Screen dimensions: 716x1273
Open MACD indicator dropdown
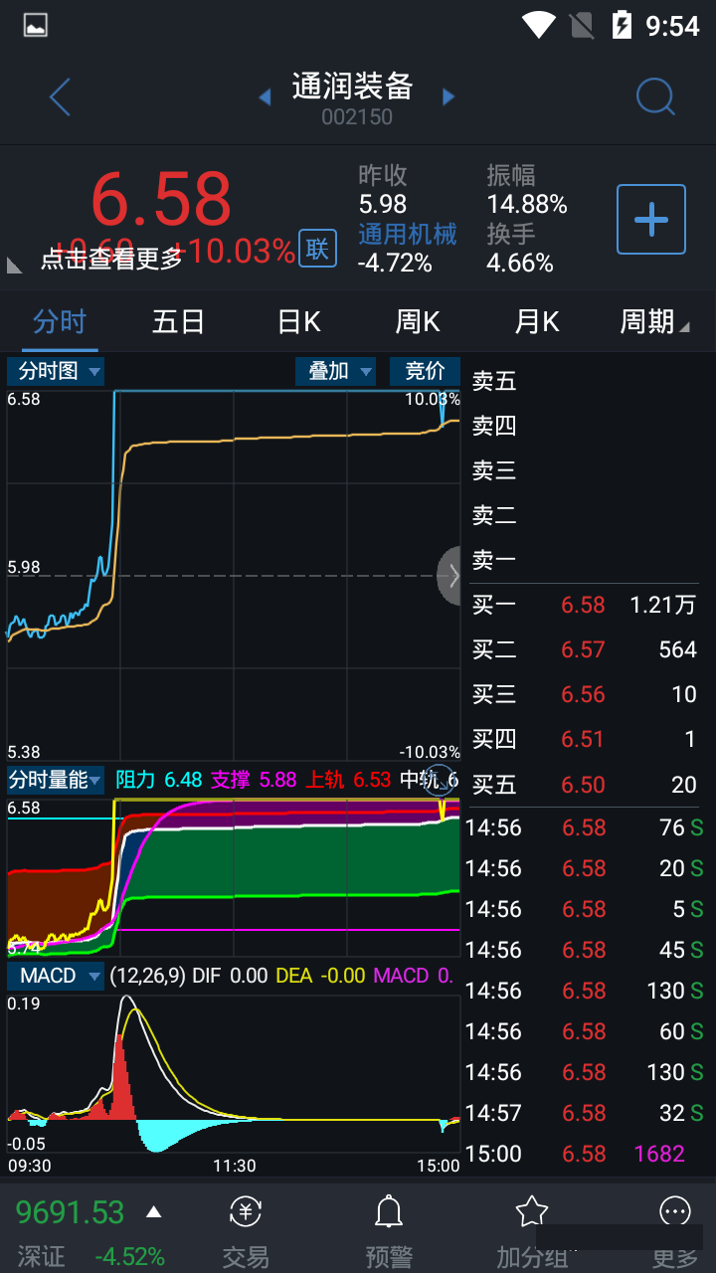click(56, 976)
